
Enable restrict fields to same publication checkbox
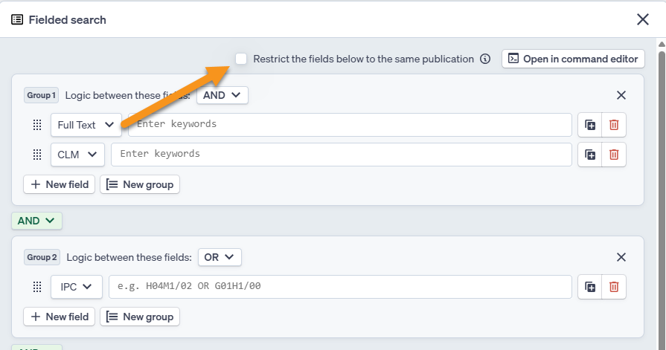point(241,59)
